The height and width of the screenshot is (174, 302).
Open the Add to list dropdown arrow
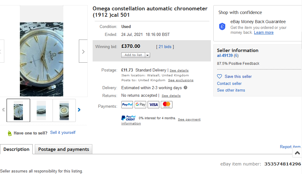(x=147, y=55)
